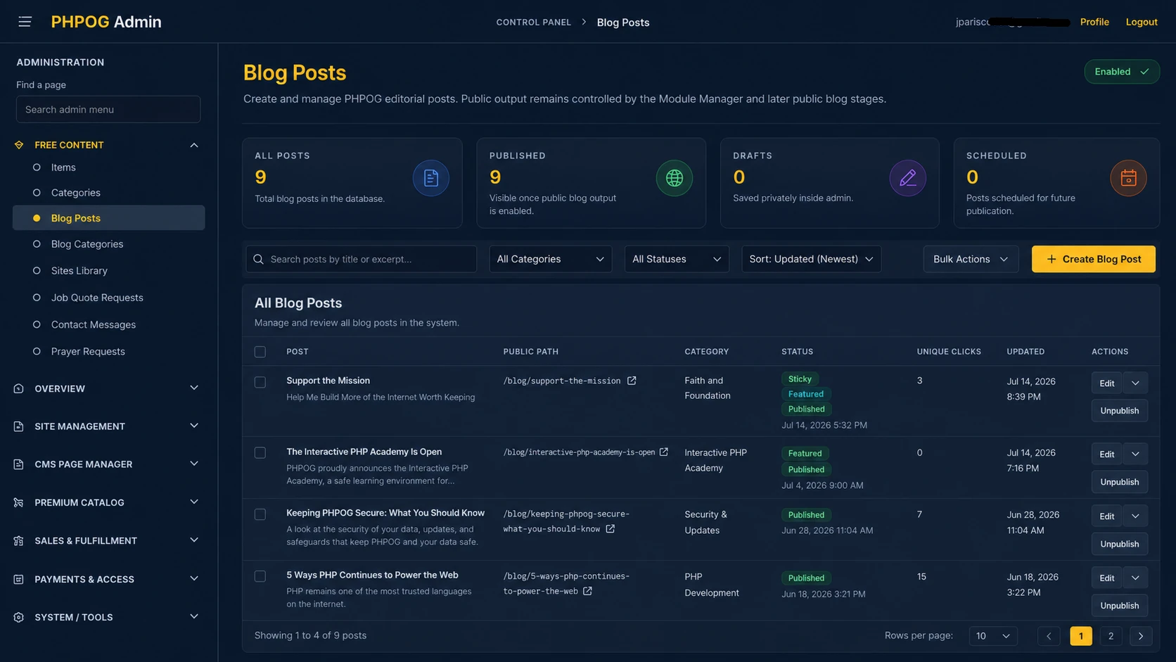1176x662 pixels.
Task: Click the CMS Page Manager icon
Action: point(19,464)
